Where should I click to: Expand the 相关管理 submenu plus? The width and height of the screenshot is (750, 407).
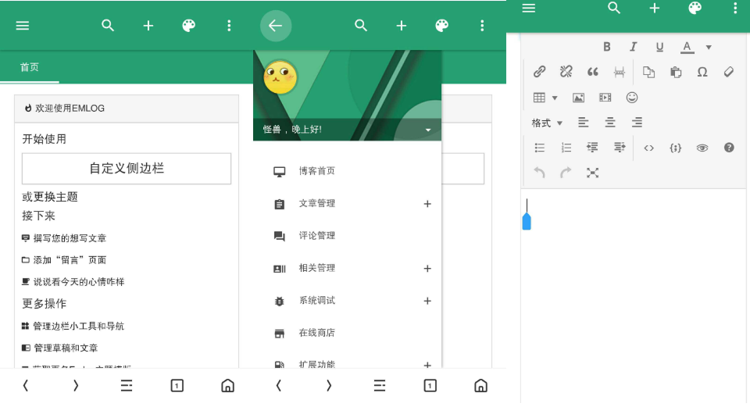coord(427,268)
